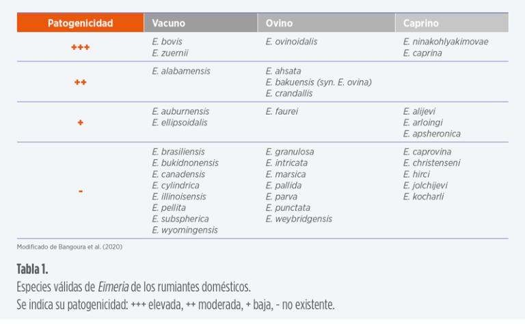
Task: Click the E. ninakohlyakimovae entry
Action: (x=446, y=42)
